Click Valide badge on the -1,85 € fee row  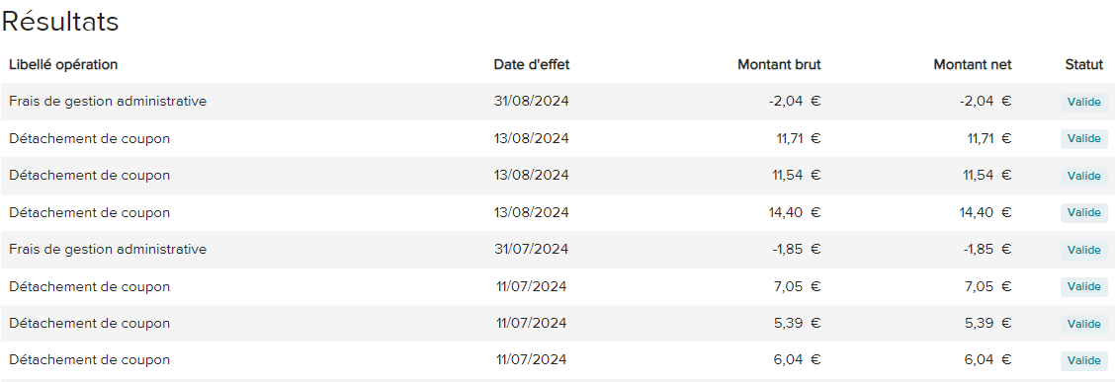(1083, 250)
